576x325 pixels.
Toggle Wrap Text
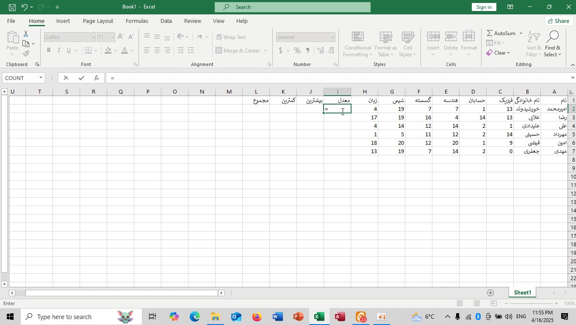[x=231, y=37]
